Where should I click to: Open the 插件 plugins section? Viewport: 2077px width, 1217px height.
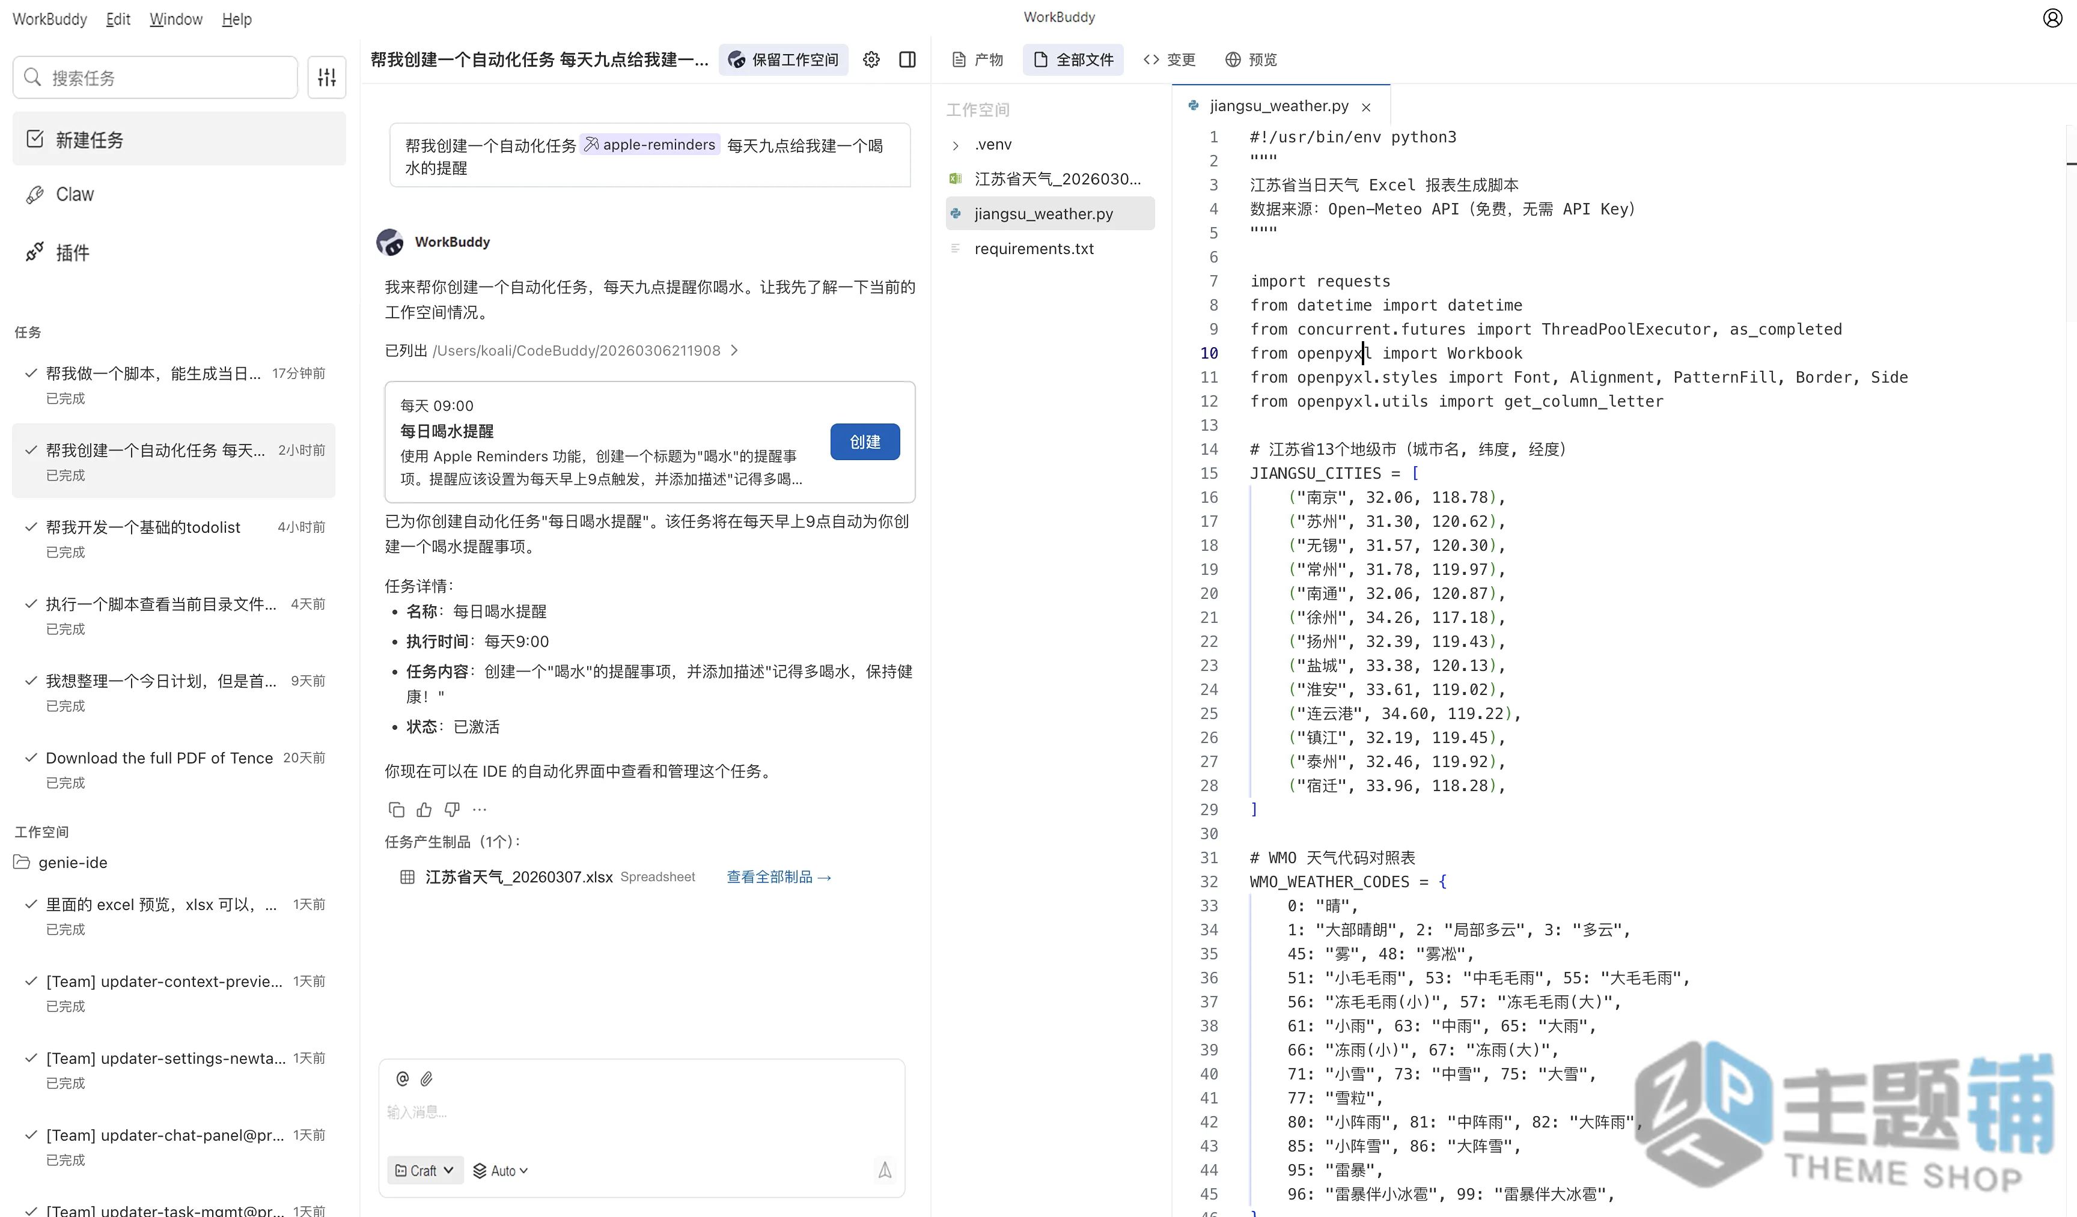[x=179, y=252]
